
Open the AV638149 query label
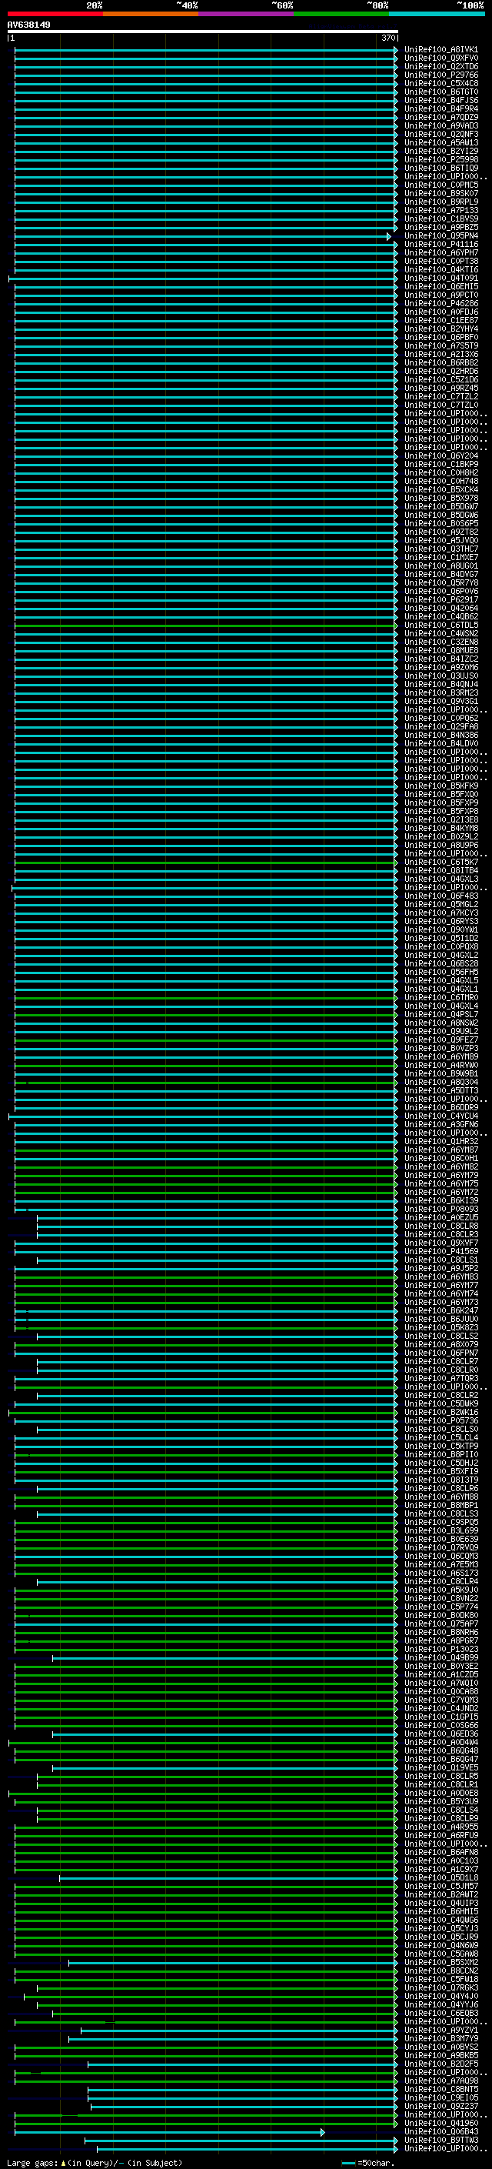click(28, 25)
